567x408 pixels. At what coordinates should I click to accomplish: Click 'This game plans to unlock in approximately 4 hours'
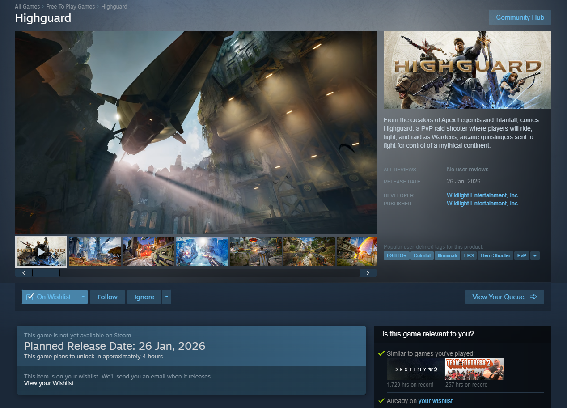(x=93, y=357)
